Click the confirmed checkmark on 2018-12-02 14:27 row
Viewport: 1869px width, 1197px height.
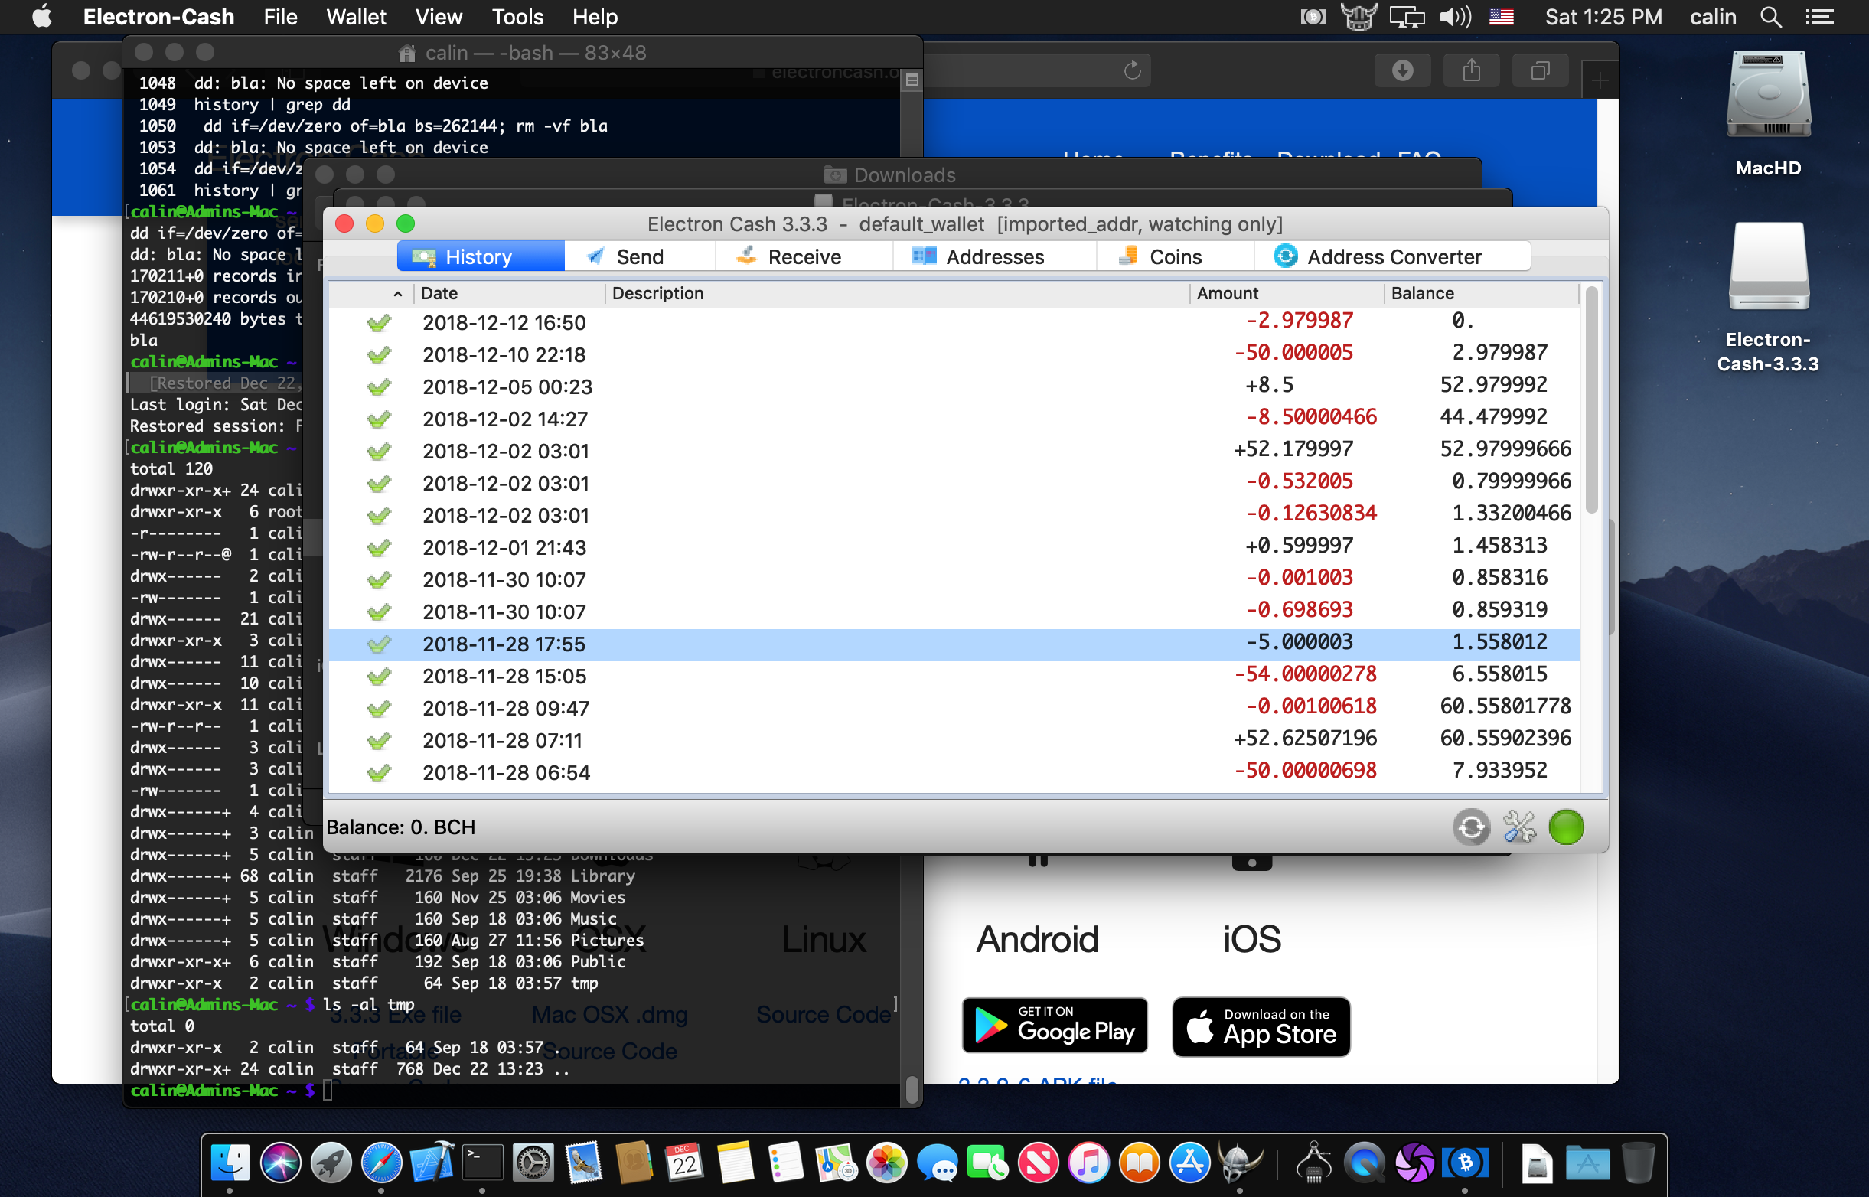[380, 419]
